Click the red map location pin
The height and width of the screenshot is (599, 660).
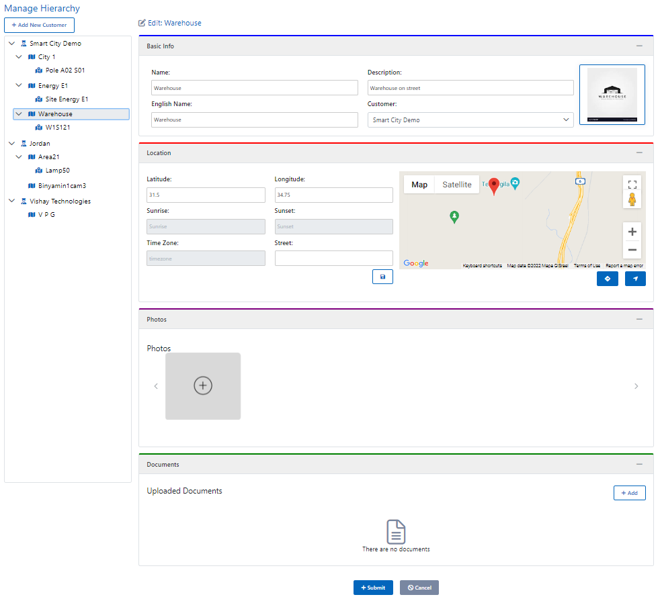(494, 185)
